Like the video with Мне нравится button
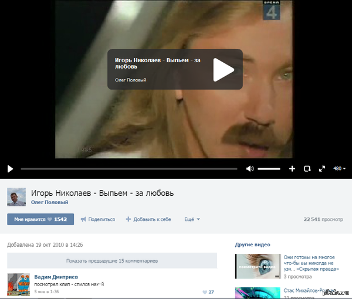The height and width of the screenshot is (299, 352). [x=40, y=219]
